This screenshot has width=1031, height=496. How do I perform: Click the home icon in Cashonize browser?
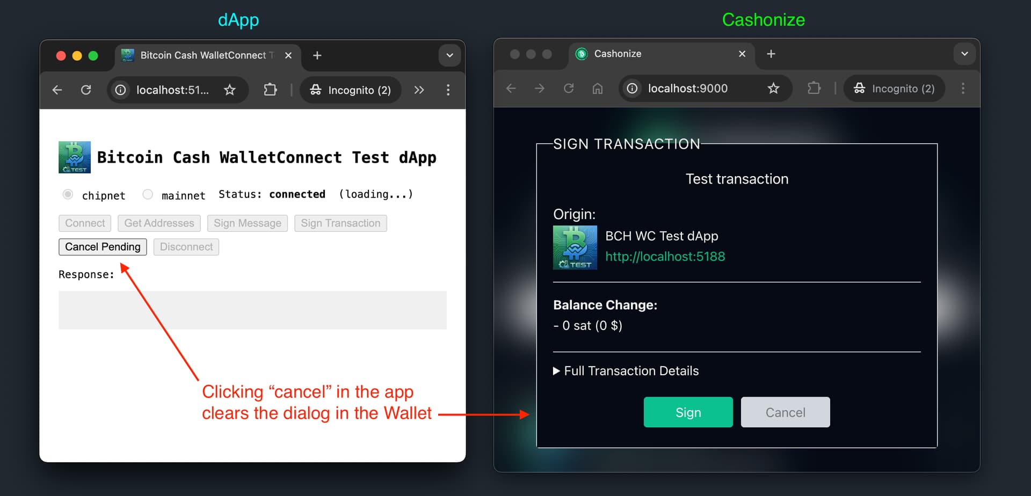(597, 89)
